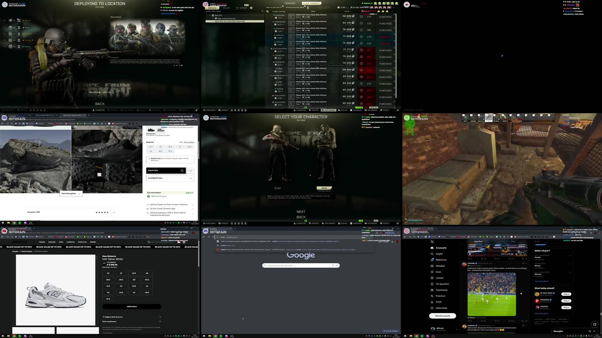Click the flea market item search magnifier icon
This screenshot has height=338, width=602.
[263, 11]
